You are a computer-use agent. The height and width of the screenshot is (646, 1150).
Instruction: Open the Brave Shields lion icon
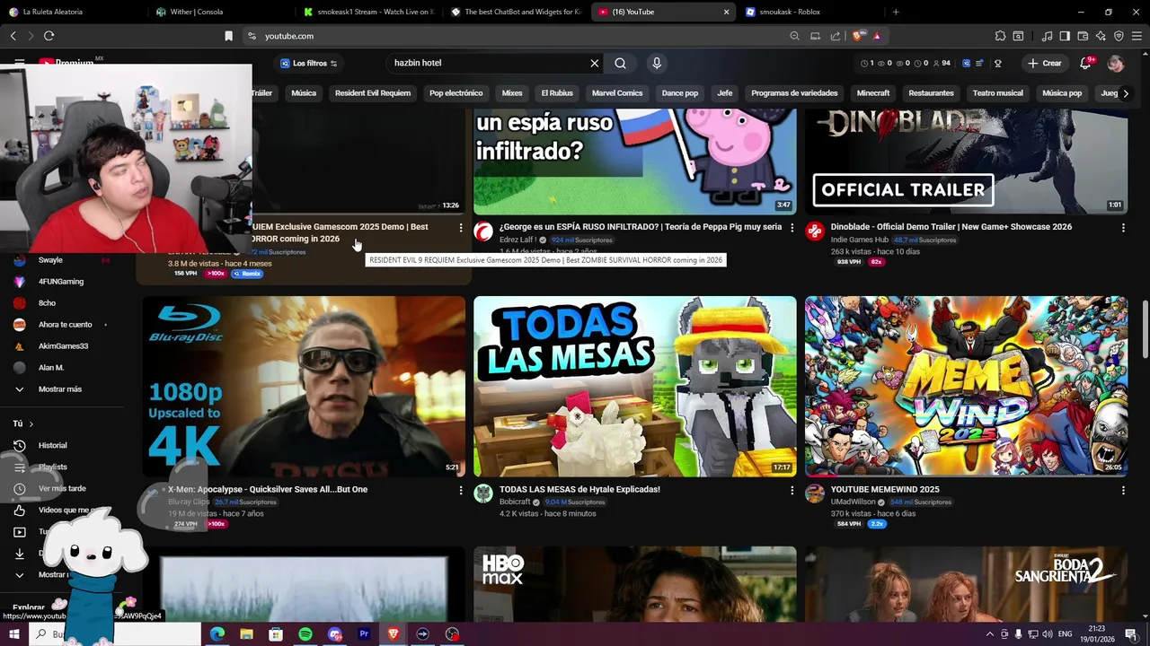[x=859, y=36]
